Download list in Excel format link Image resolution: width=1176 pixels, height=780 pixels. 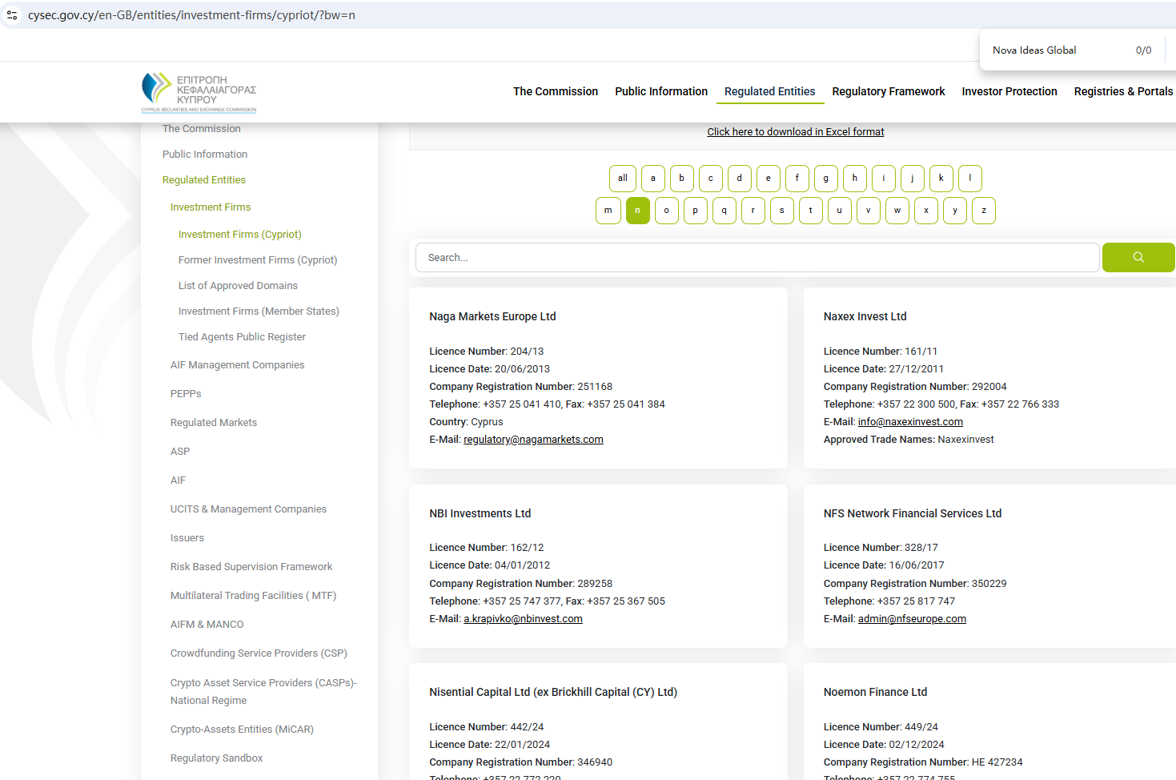tap(795, 132)
